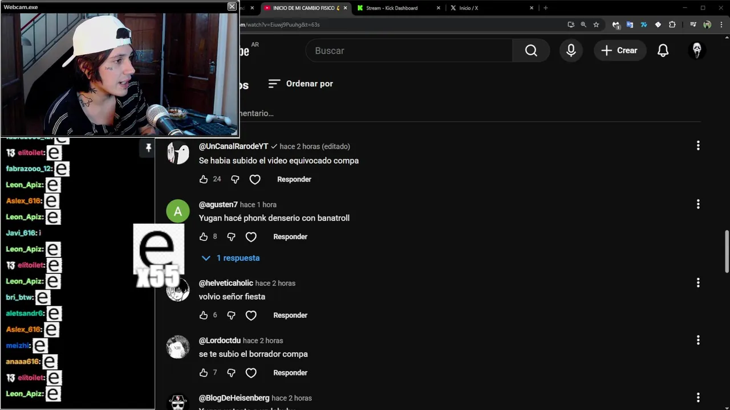This screenshot has width=730, height=410.
Task: Open options menu for @BlogDeHeisenberg's comment
Action: 698,397
